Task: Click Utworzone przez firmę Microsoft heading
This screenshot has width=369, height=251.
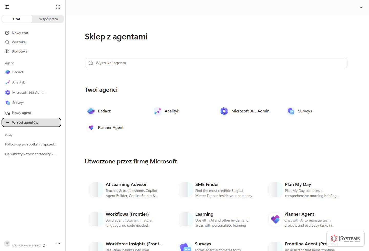Action: pos(131,161)
